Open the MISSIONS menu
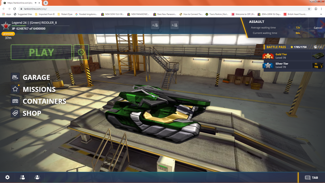This screenshot has width=325, height=183. (39, 89)
